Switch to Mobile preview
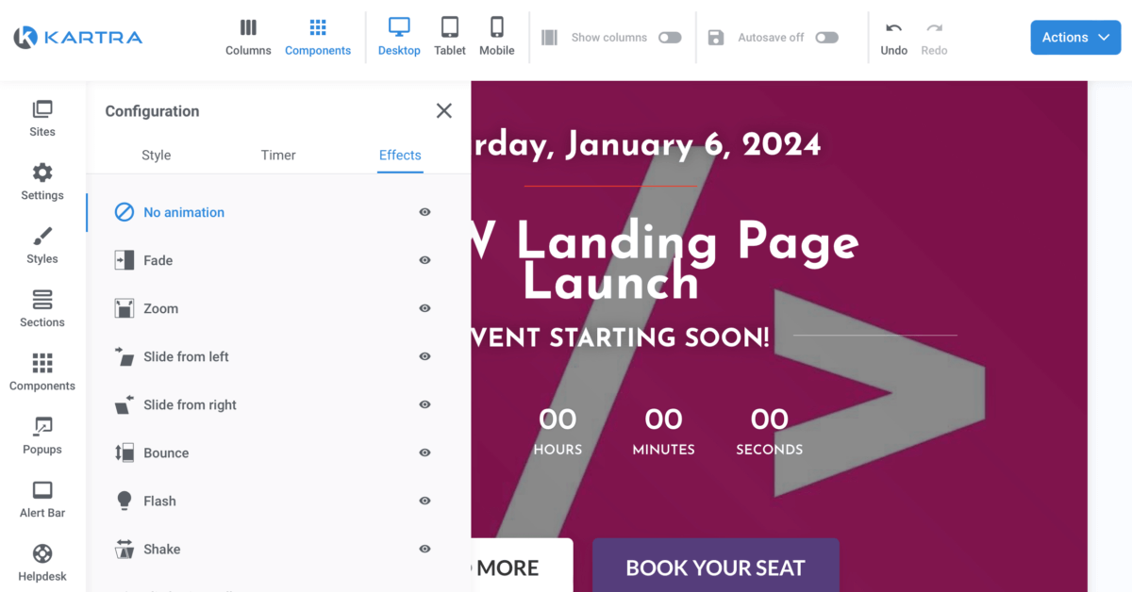 (x=496, y=37)
